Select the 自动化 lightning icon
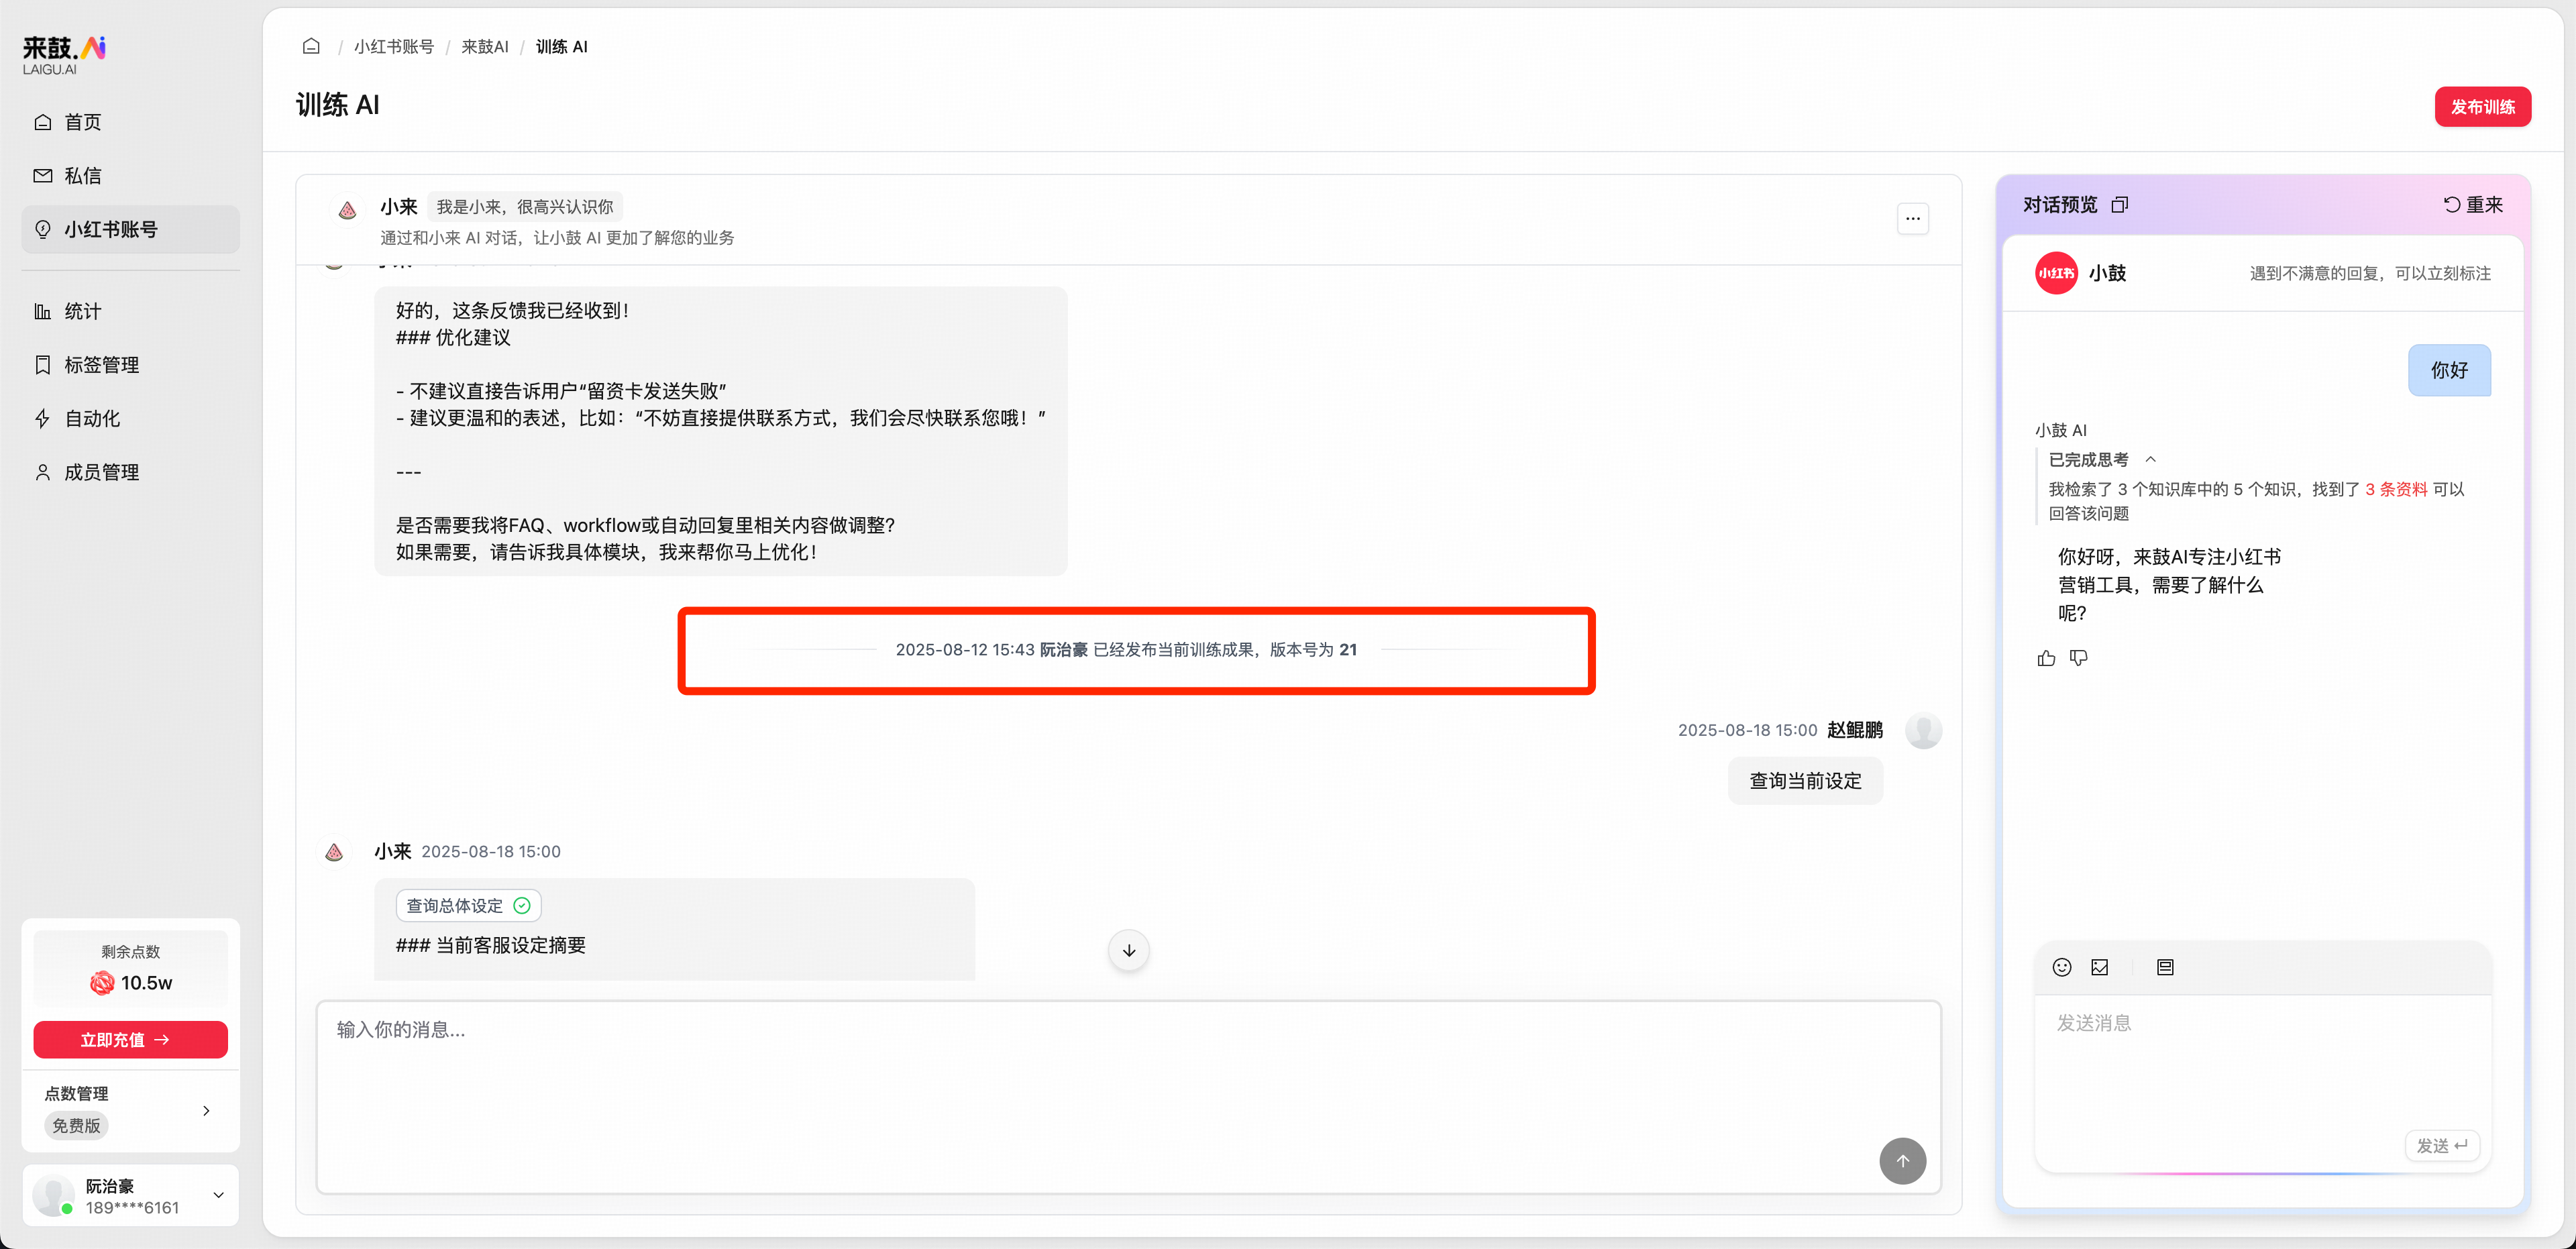Screen dimensions: 2576x1249 click(x=43, y=419)
